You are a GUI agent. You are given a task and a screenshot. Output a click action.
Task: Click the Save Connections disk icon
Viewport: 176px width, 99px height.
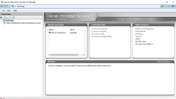pyautogui.click(x=6, y=18)
